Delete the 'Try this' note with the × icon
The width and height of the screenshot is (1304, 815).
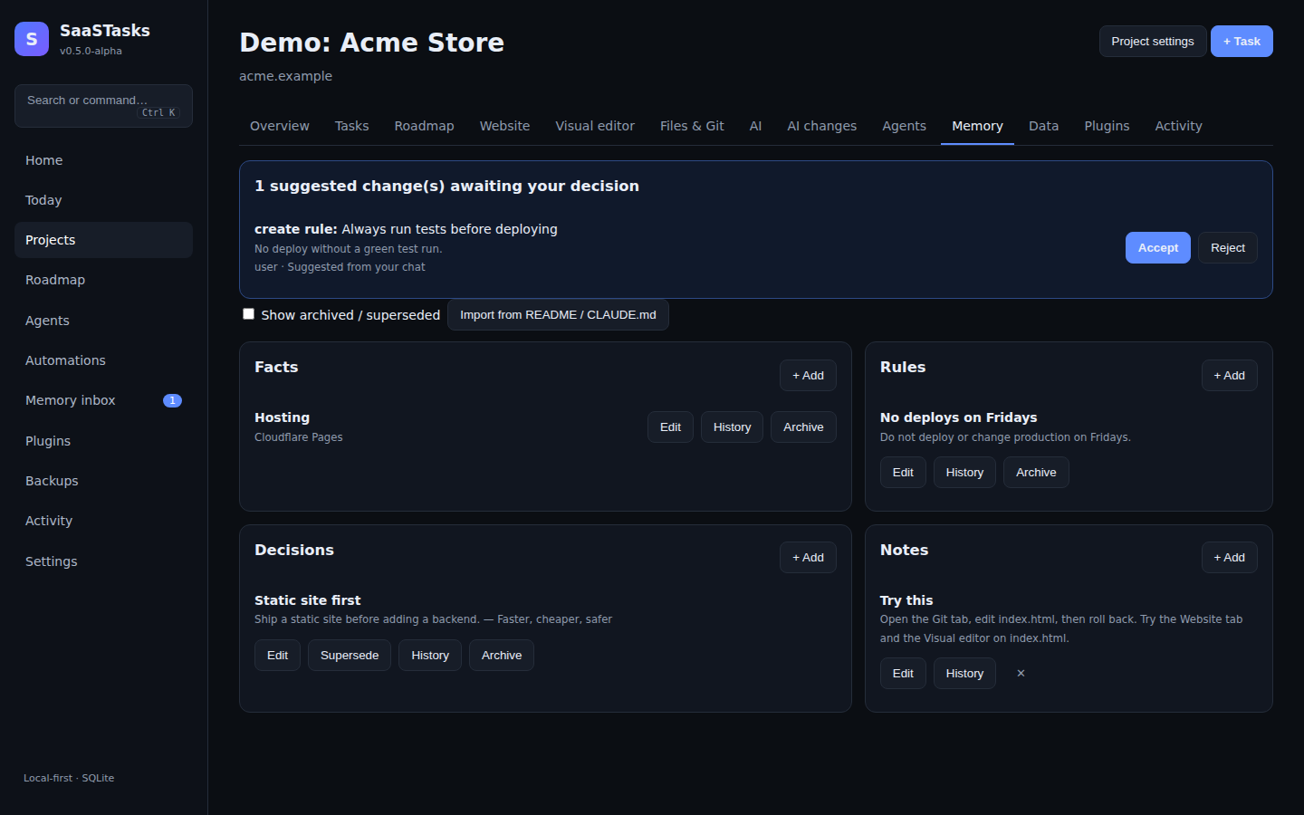(1021, 674)
